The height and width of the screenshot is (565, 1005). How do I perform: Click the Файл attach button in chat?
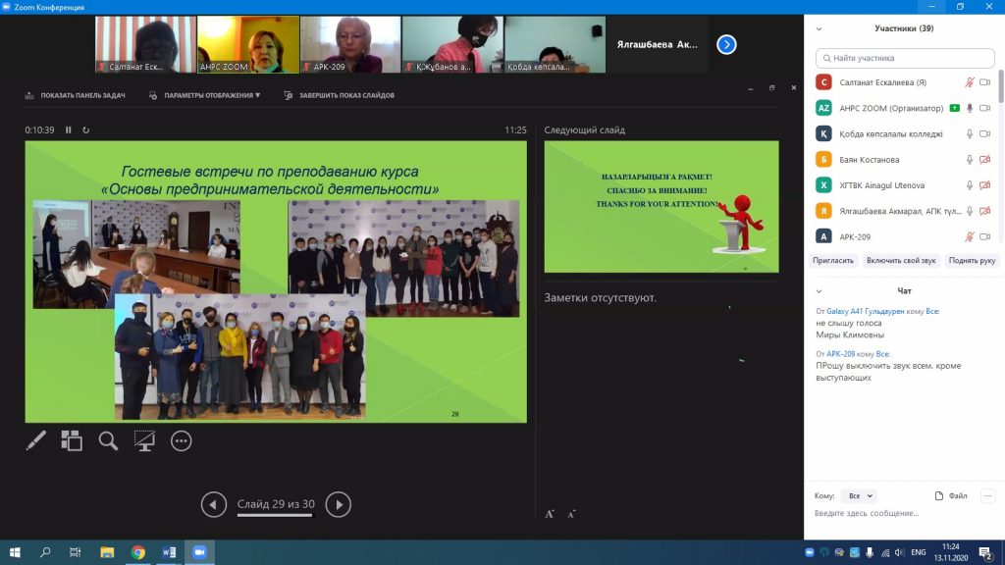[951, 495]
